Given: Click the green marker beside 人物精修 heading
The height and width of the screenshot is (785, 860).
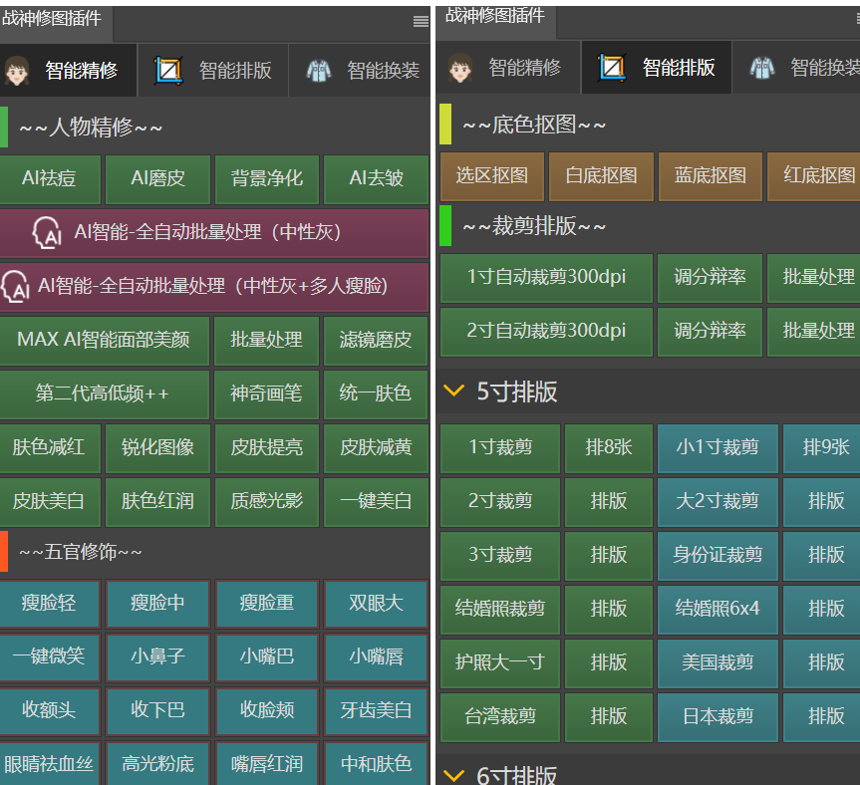Looking at the screenshot, I should [4, 127].
